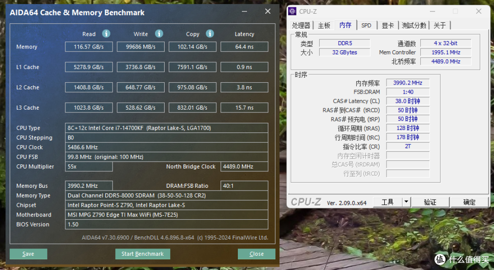The width and height of the screenshot is (494, 270).
Task: Click the 内存频率 value 3990.2 MHz in CPU-Z
Action: [x=408, y=83]
